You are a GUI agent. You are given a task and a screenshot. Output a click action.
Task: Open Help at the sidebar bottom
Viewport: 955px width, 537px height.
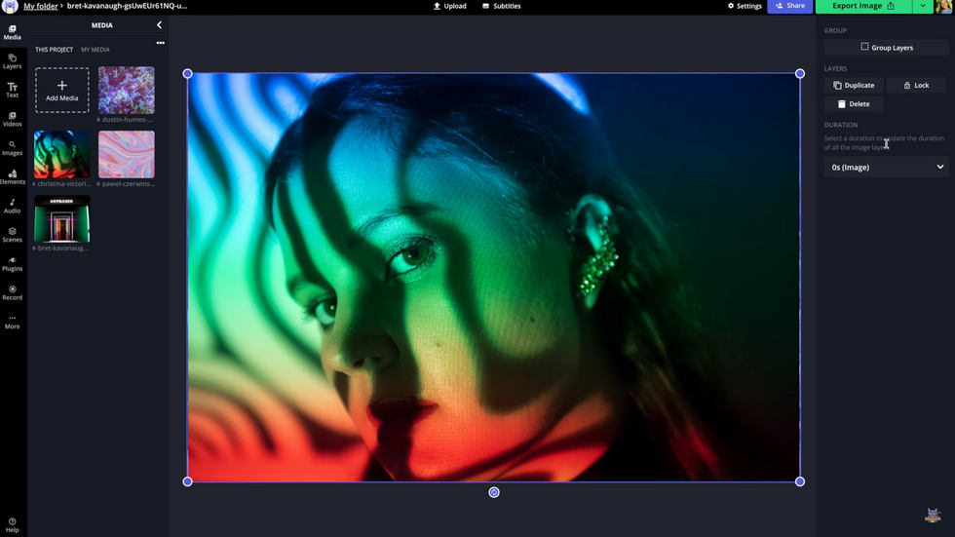click(x=12, y=525)
